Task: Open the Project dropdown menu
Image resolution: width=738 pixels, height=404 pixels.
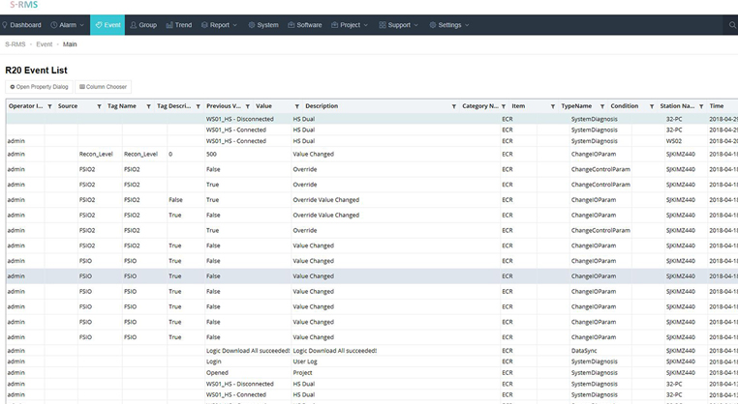Action: [x=350, y=25]
